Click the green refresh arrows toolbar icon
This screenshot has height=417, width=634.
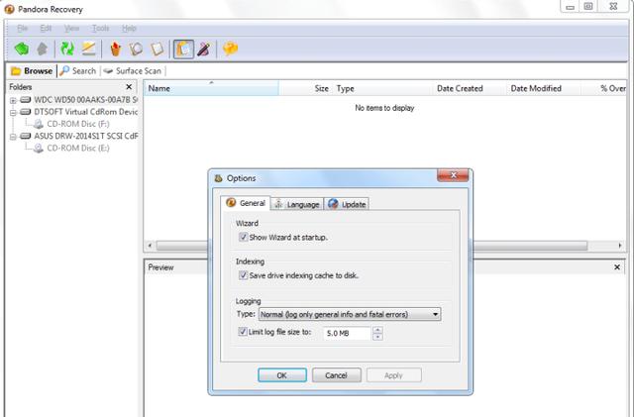click(67, 49)
